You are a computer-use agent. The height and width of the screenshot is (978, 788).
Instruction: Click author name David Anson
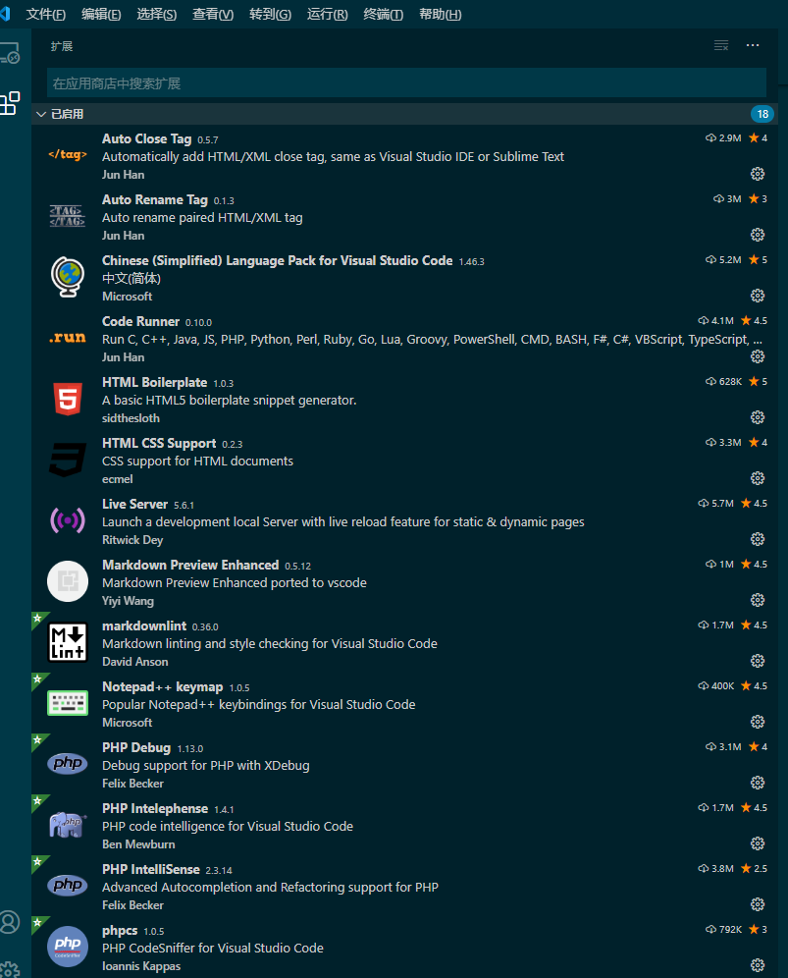click(135, 662)
